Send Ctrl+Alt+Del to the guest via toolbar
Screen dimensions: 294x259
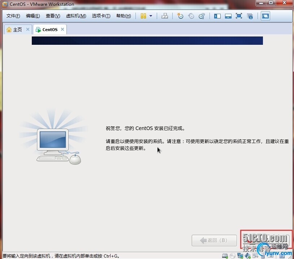[165, 16]
